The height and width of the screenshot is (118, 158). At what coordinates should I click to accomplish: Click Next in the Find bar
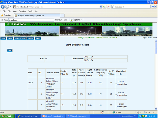point(65,19)
